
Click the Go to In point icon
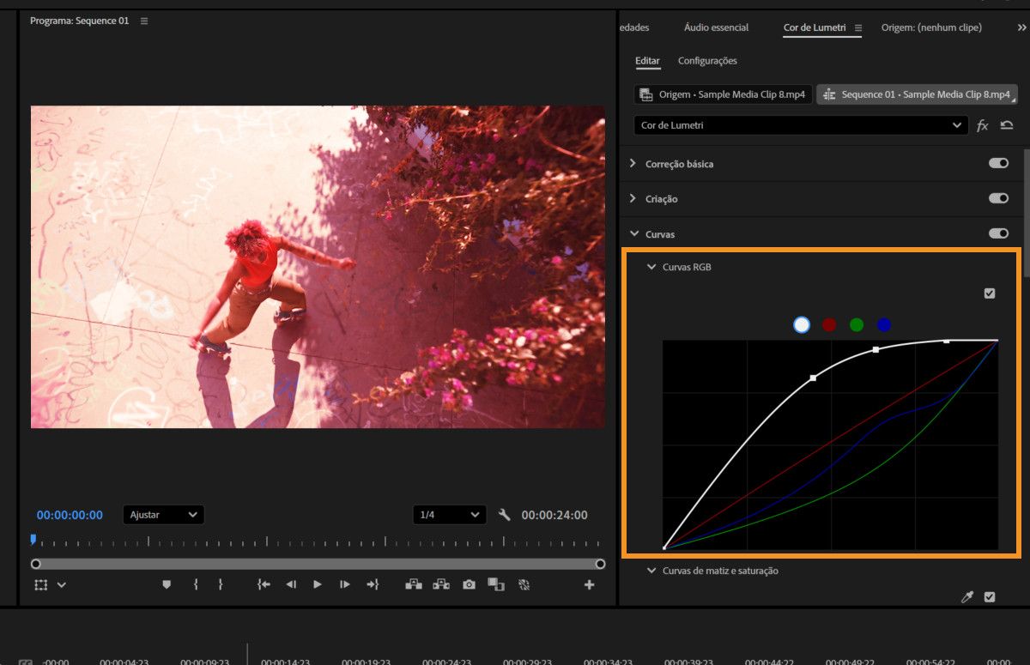click(x=264, y=584)
